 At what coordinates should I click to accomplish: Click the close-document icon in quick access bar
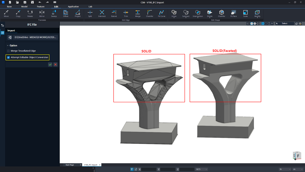pyautogui.click(x=32, y=2)
